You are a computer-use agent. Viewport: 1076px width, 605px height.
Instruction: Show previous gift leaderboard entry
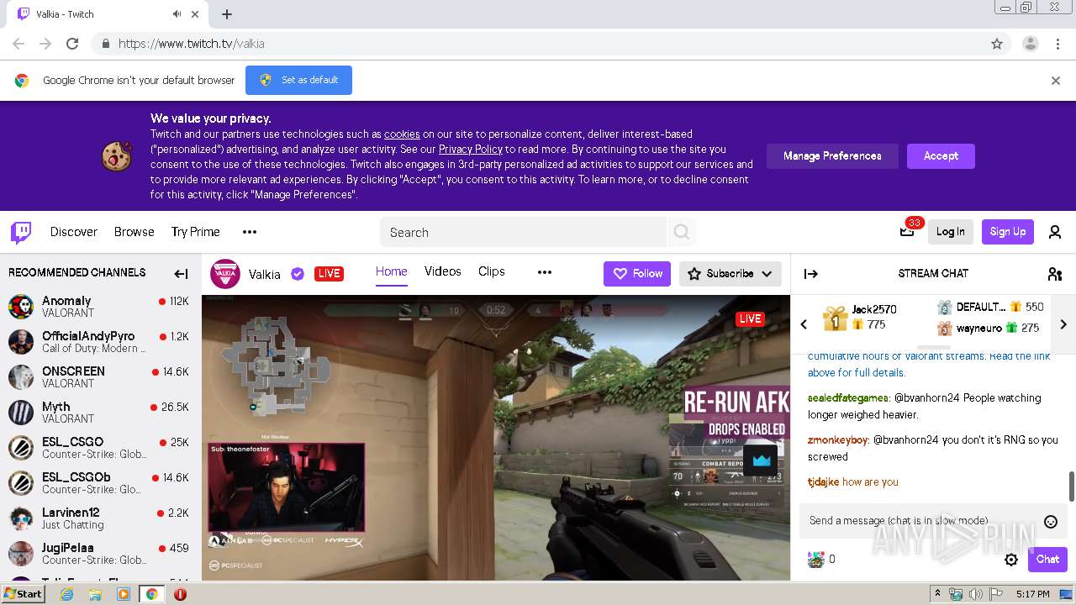click(804, 324)
